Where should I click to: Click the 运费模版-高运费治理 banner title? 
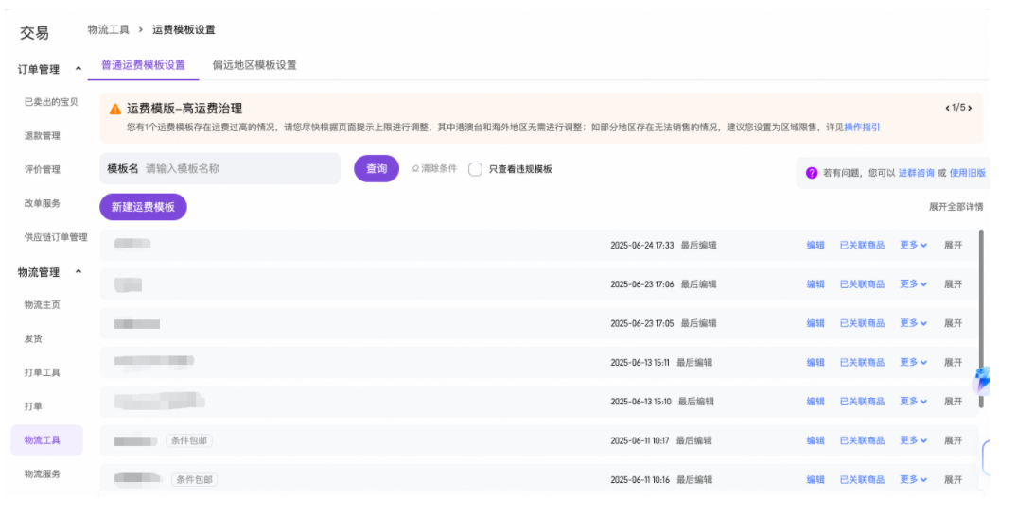[x=184, y=108]
